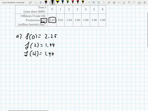Viewport: 148px width, 111px height.
Task: Exit full screen mode
Action: point(145,2)
